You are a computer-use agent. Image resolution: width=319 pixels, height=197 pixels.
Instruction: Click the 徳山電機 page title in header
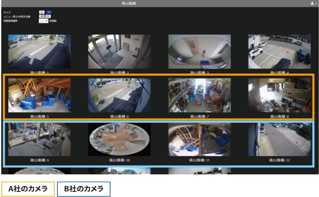click(129, 3)
